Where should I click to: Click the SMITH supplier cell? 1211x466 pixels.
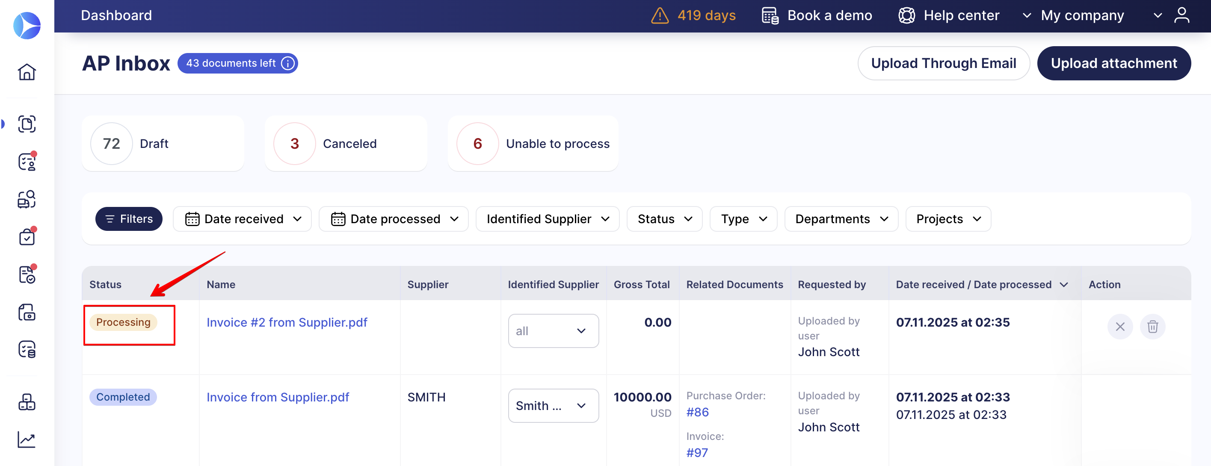pyautogui.click(x=426, y=397)
